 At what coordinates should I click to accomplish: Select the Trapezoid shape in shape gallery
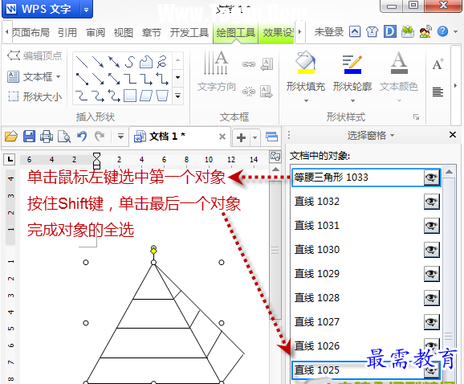(162, 96)
